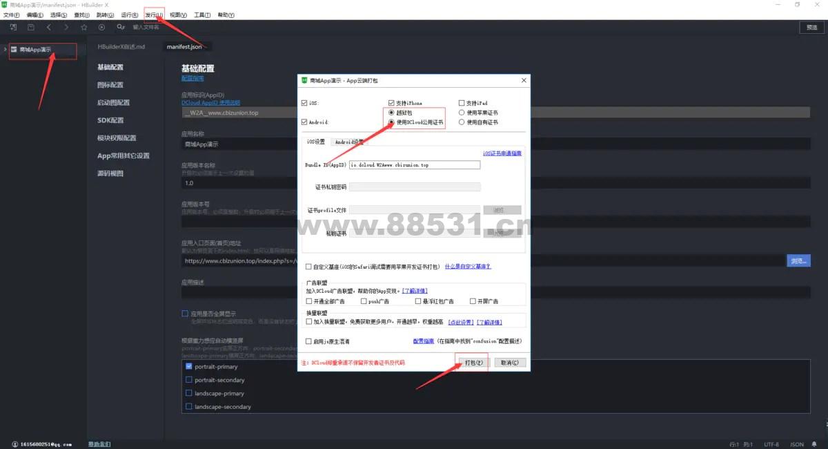Click the 点此设置 link in 换量联盟
This screenshot has width=828, height=449.
[460, 322]
